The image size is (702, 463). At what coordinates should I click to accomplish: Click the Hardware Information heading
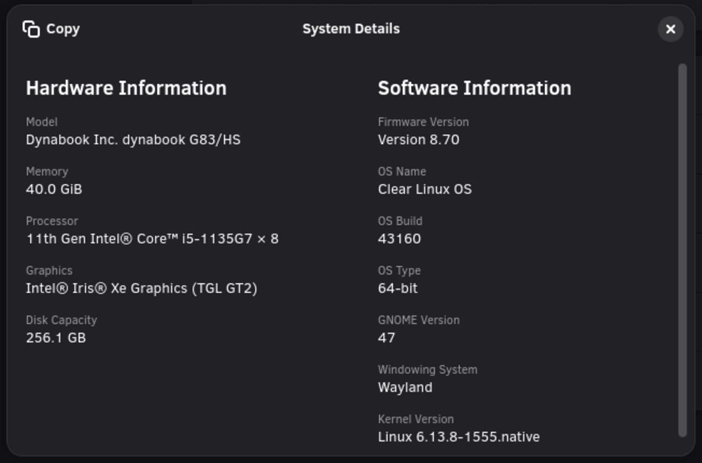(126, 88)
